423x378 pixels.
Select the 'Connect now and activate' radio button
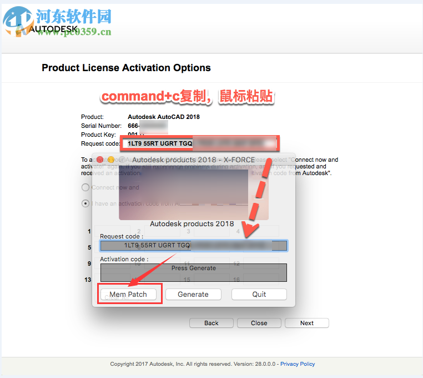click(x=85, y=187)
